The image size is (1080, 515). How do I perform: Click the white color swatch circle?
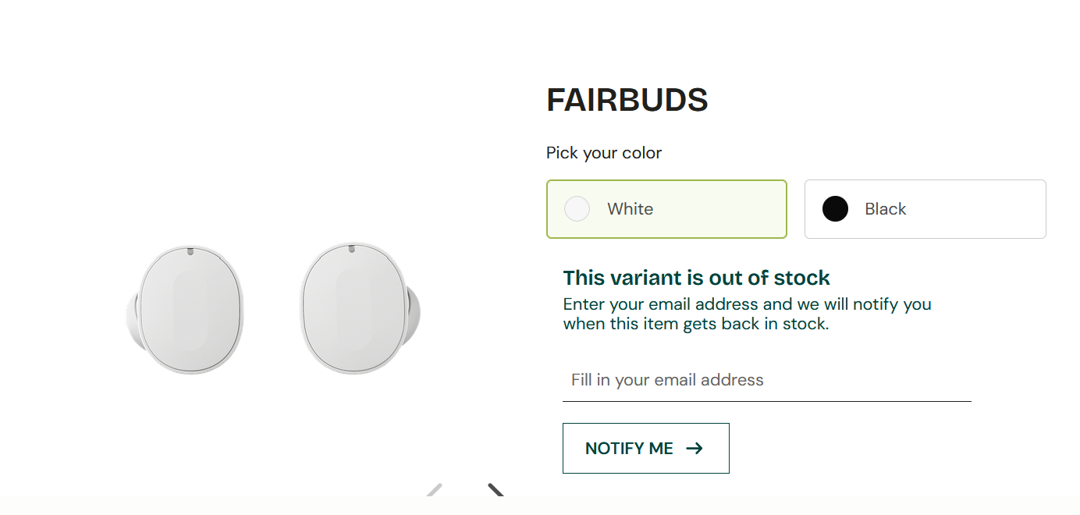pos(577,209)
